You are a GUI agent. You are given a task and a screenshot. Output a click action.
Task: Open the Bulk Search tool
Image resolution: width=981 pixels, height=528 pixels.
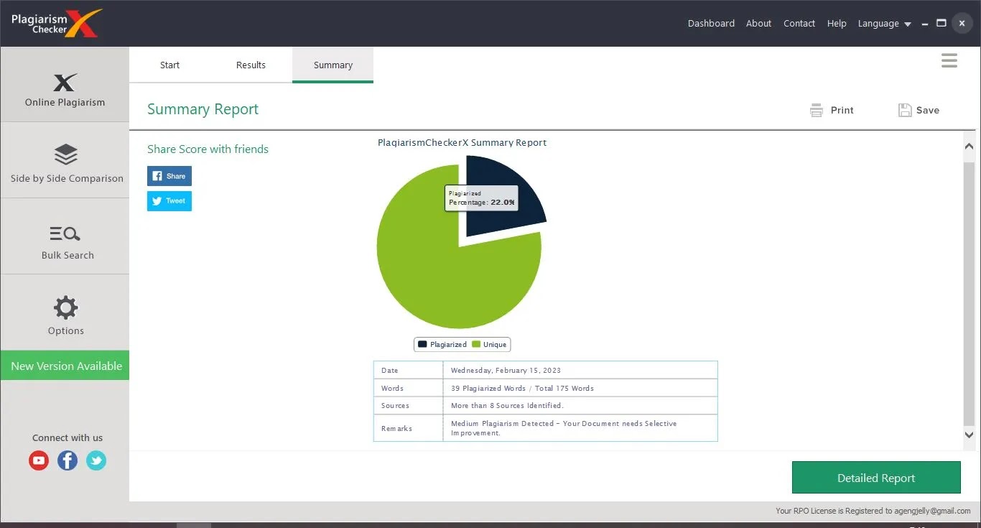tap(65, 236)
